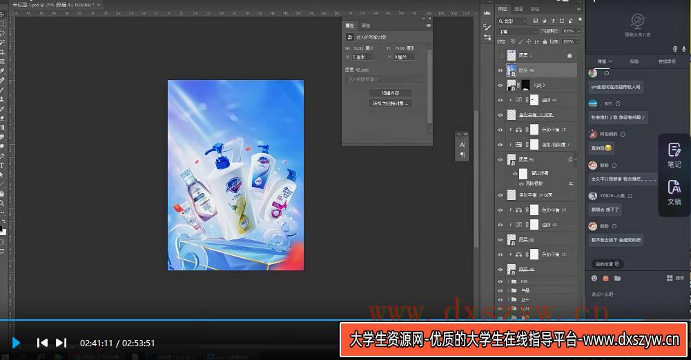Open the 问答 tab in chat panel
The height and width of the screenshot is (360, 691).
(x=634, y=61)
